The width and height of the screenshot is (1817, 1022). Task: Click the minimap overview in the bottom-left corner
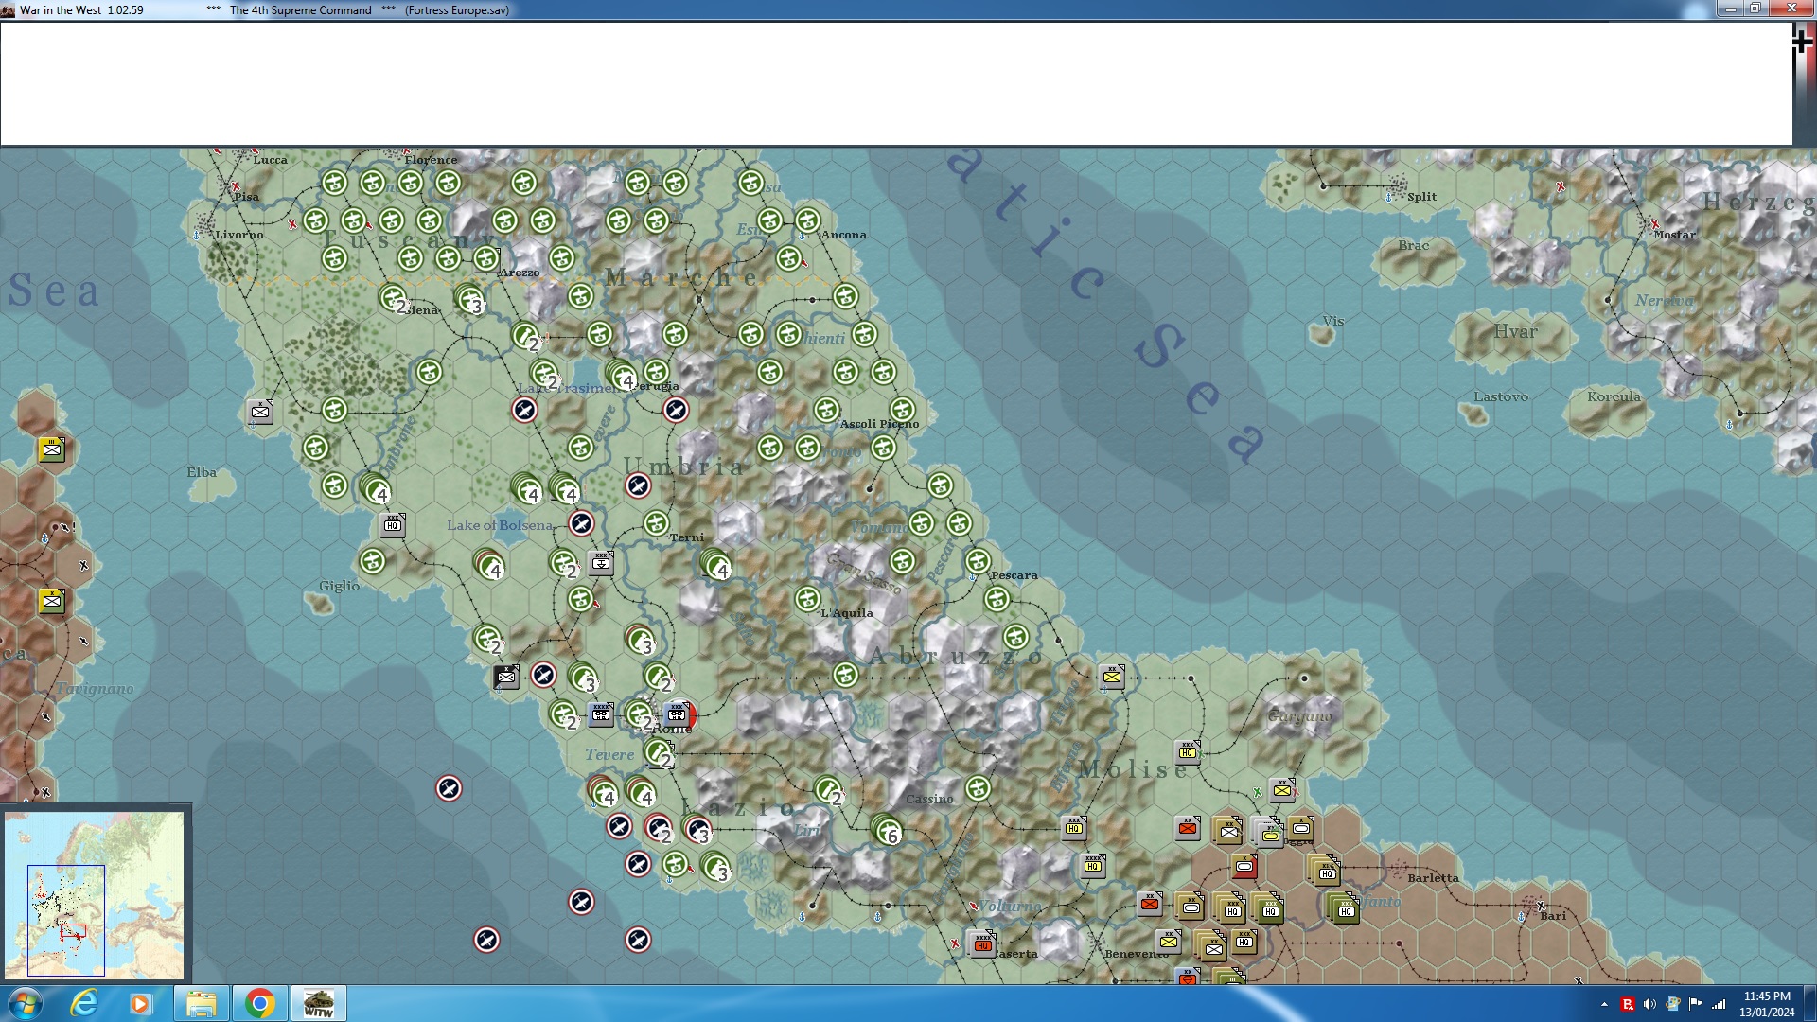[x=95, y=894]
